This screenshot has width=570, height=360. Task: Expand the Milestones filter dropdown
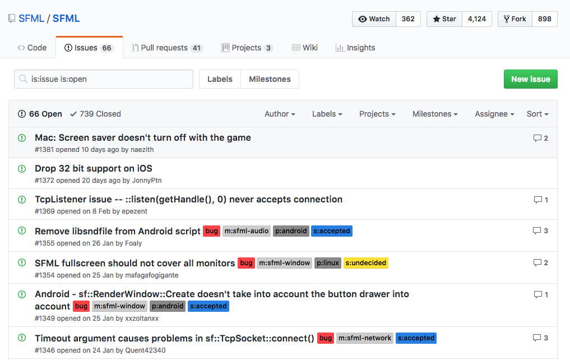pyautogui.click(x=435, y=114)
